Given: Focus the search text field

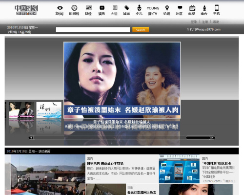Looking at the screenshot, I should point(93,30).
